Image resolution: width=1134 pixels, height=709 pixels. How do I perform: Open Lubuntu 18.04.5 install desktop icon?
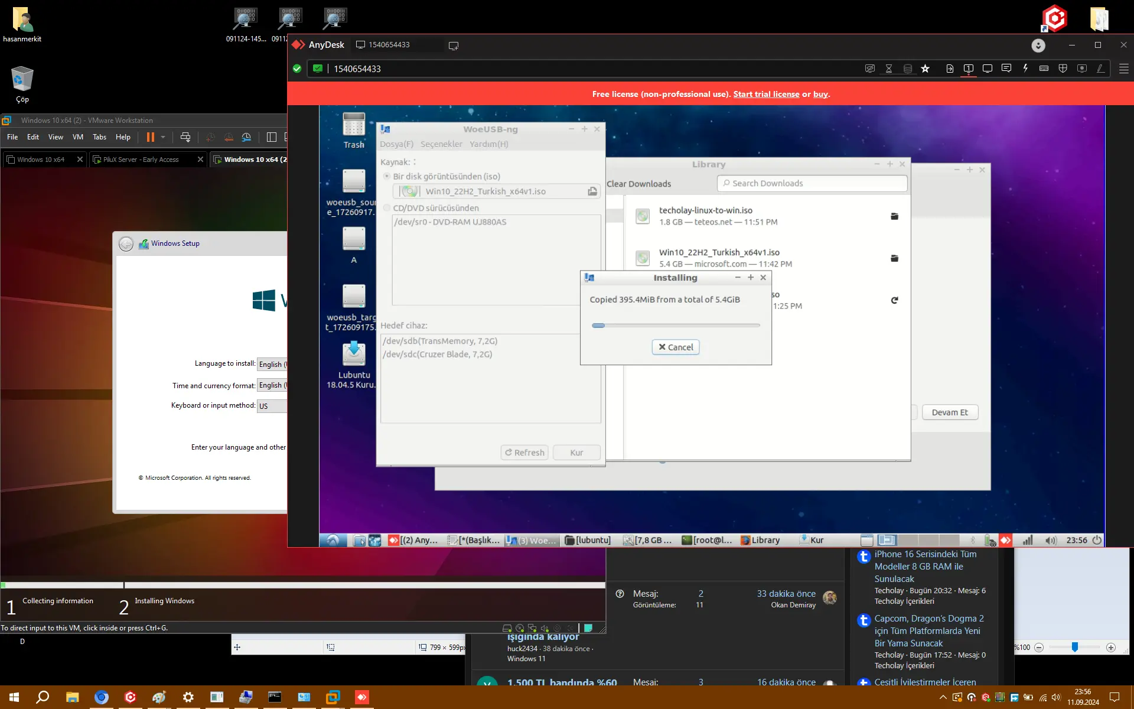pyautogui.click(x=354, y=365)
